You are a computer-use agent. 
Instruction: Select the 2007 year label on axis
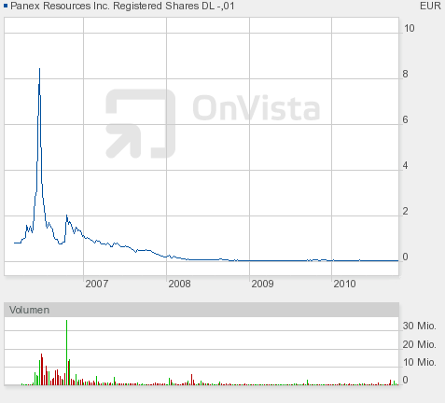click(x=97, y=284)
